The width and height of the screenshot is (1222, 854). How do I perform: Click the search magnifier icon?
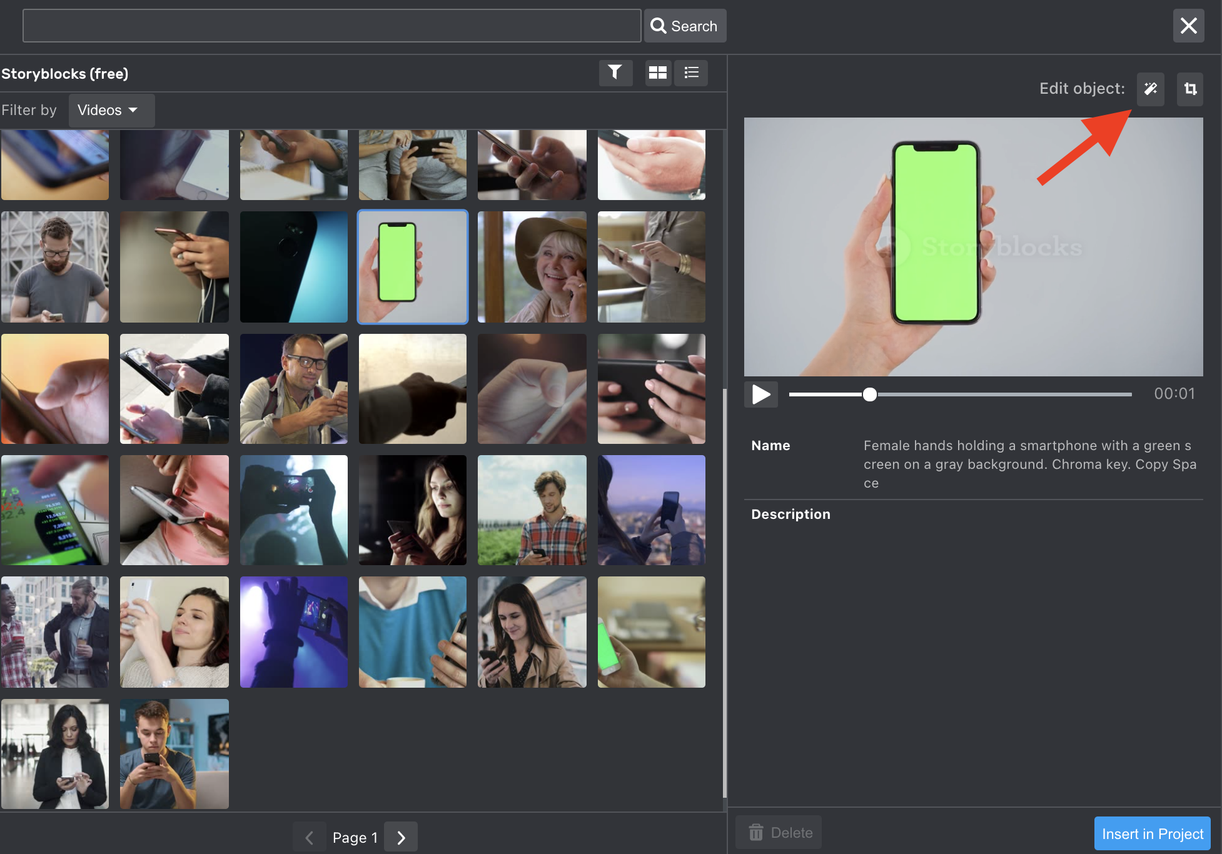(x=659, y=25)
